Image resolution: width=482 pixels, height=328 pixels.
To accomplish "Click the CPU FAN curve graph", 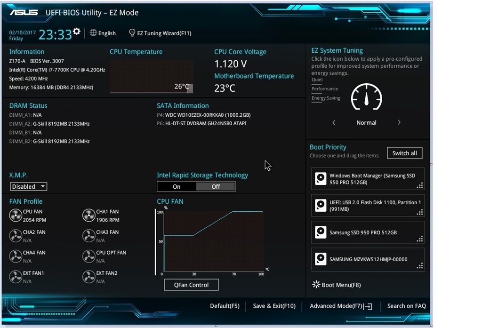I will click(214, 241).
